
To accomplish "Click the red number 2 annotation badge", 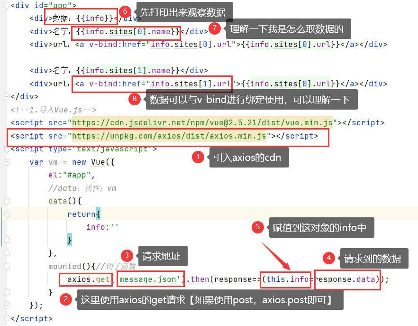I will click(x=66, y=299).
